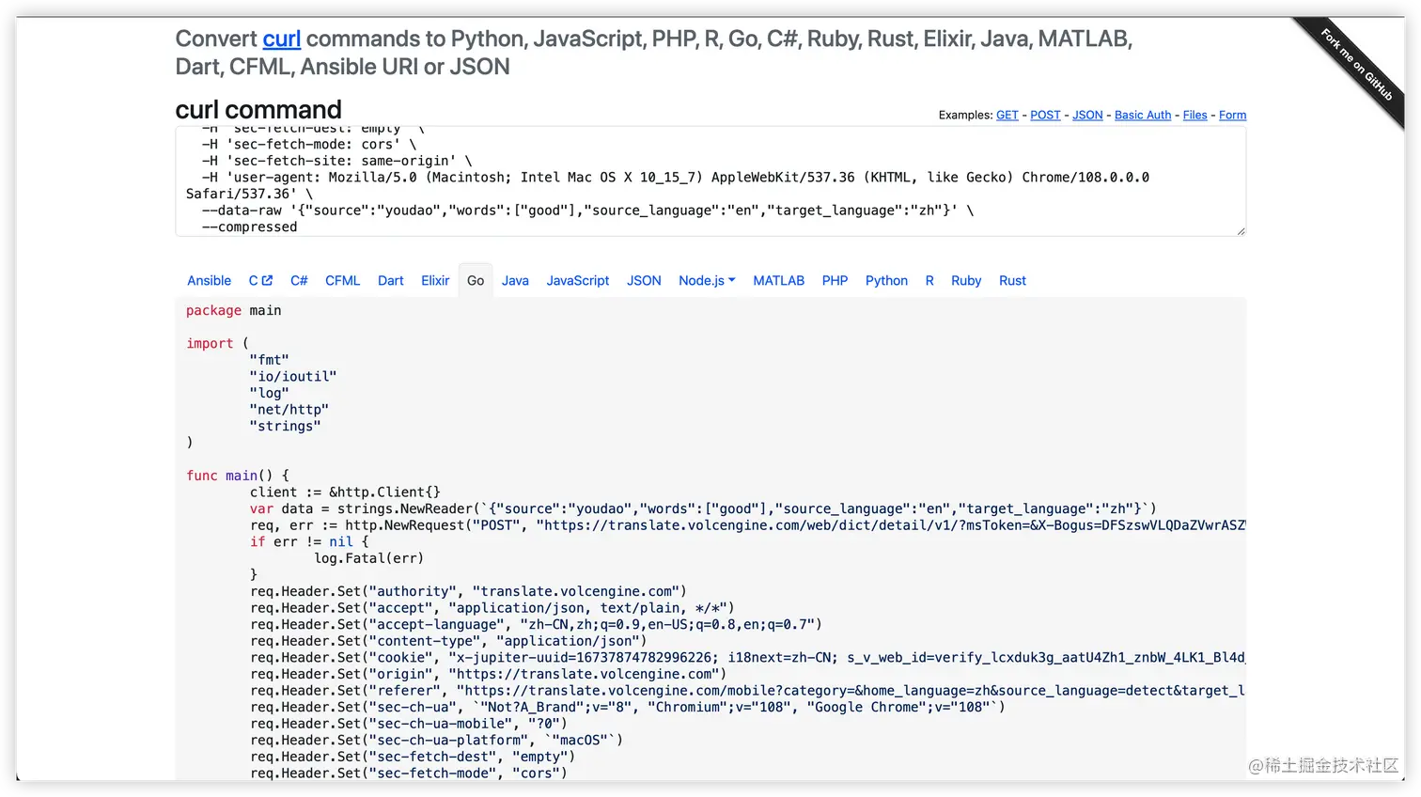This screenshot has height=797, width=1421.
Task: Select the Elixir tab
Action: pos(435,280)
